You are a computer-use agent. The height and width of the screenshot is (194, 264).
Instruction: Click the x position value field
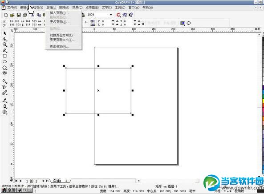(x=14, y=21)
